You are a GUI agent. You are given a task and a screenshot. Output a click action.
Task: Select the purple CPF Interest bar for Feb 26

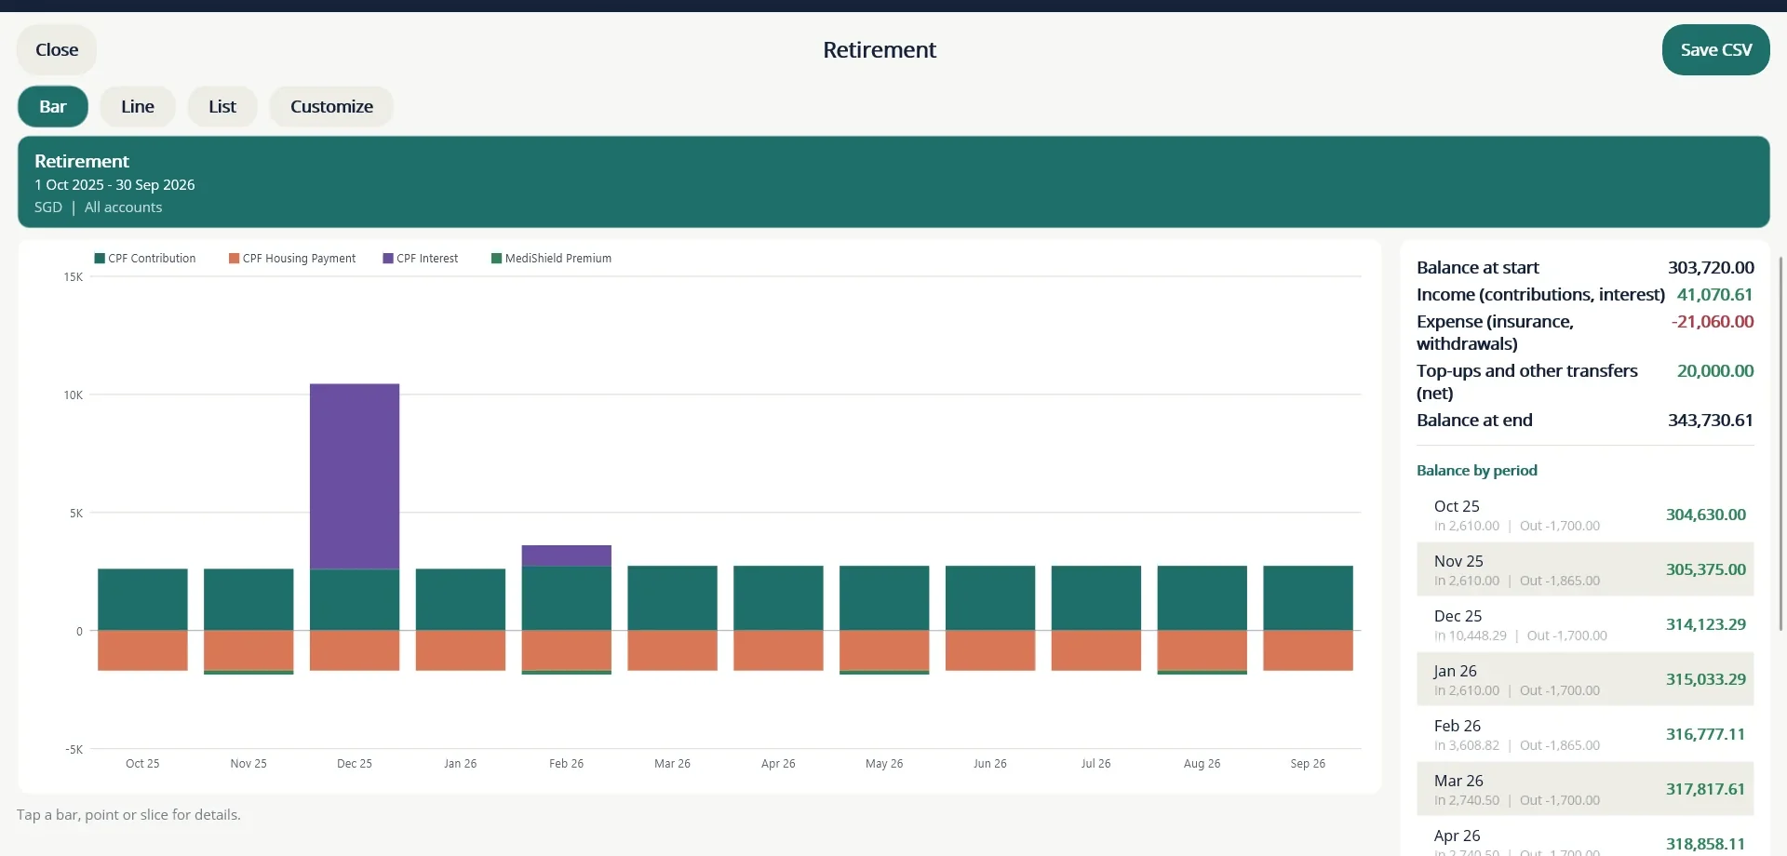pos(567,555)
